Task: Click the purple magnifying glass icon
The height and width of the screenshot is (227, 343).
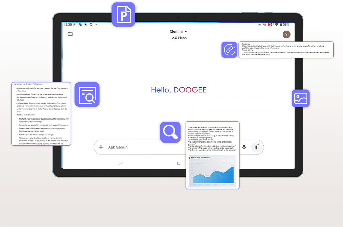Action: 170,132
